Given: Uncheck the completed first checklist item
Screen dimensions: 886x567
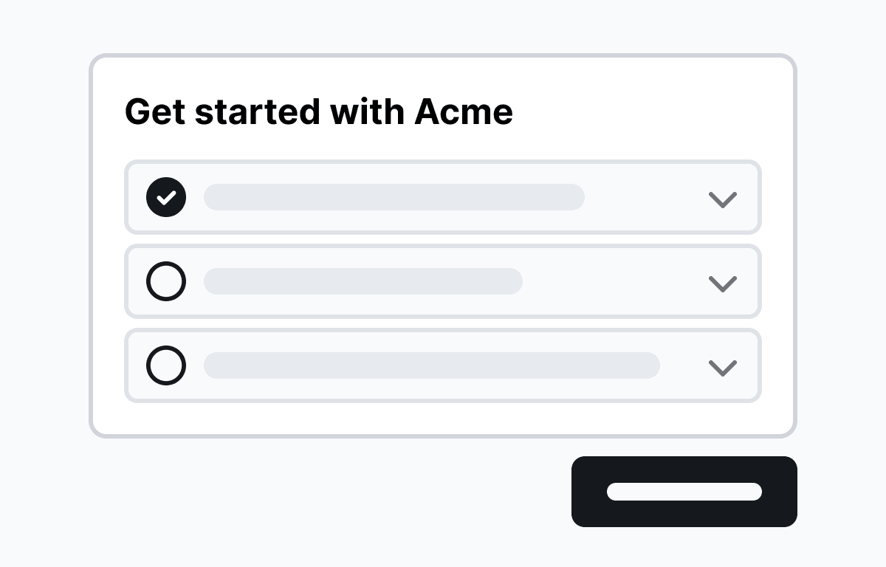Looking at the screenshot, I should click(166, 197).
